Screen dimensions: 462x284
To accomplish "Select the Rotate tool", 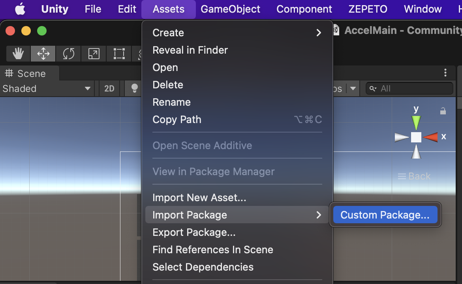I will click(68, 54).
